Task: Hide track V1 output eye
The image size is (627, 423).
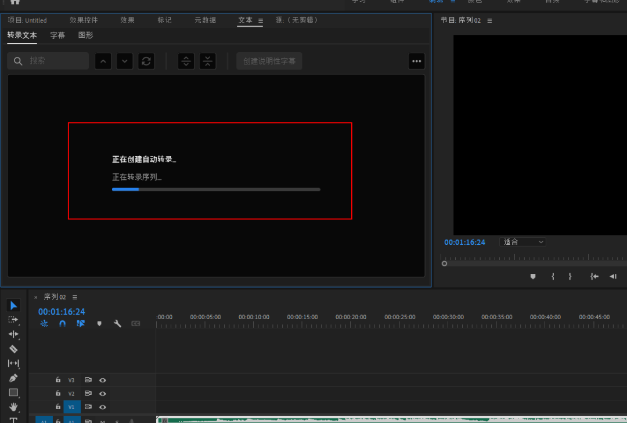Action: (102, 407)
